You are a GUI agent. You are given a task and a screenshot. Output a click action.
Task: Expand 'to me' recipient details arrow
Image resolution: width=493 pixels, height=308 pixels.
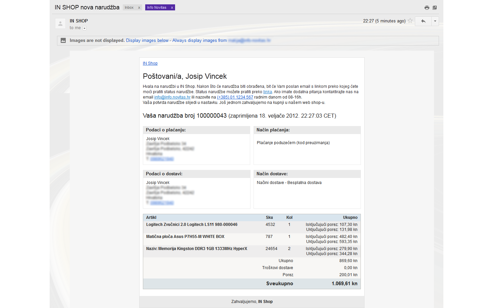(85, 28)
